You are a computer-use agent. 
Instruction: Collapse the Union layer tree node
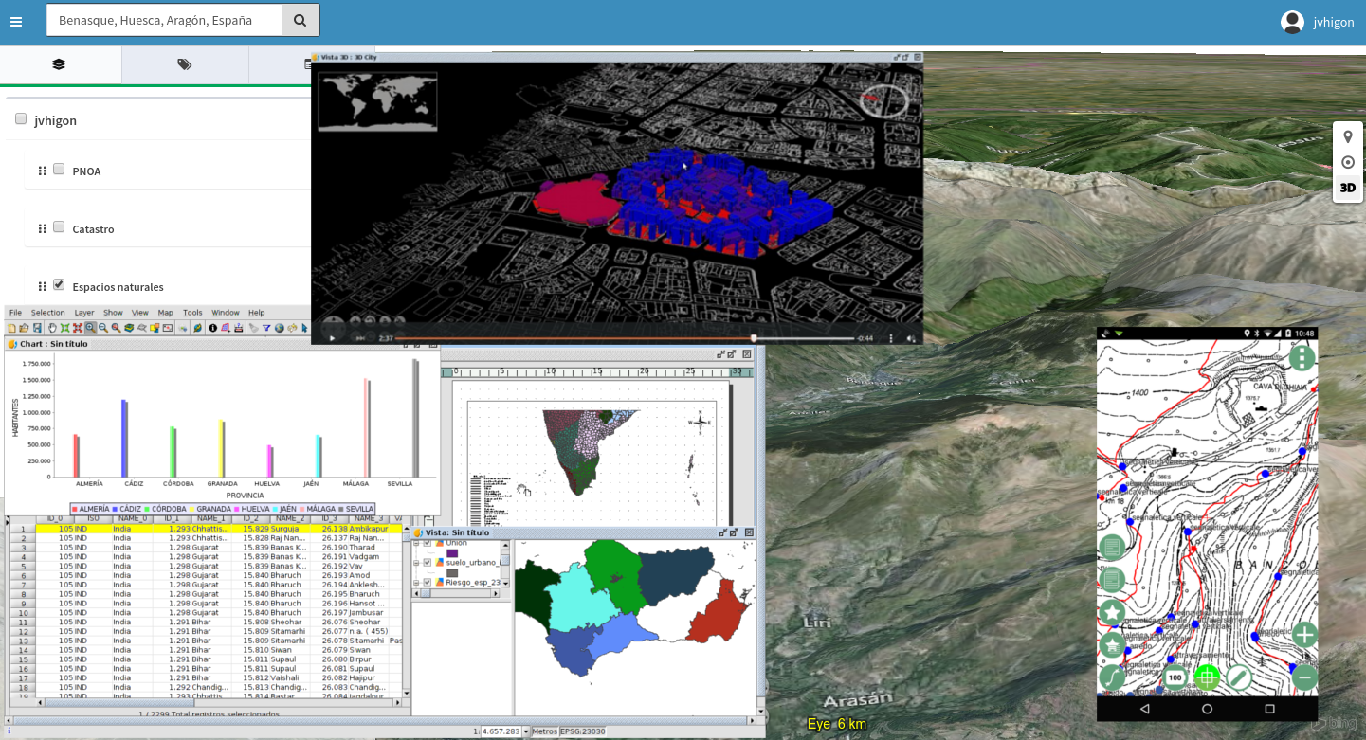[416, 543]
